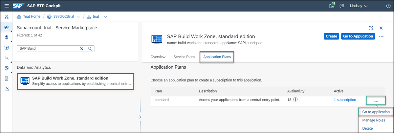Screen dimensions: 394x133
Task: Open the notifications icon with badge 49
Action: [x=332, y=5]
